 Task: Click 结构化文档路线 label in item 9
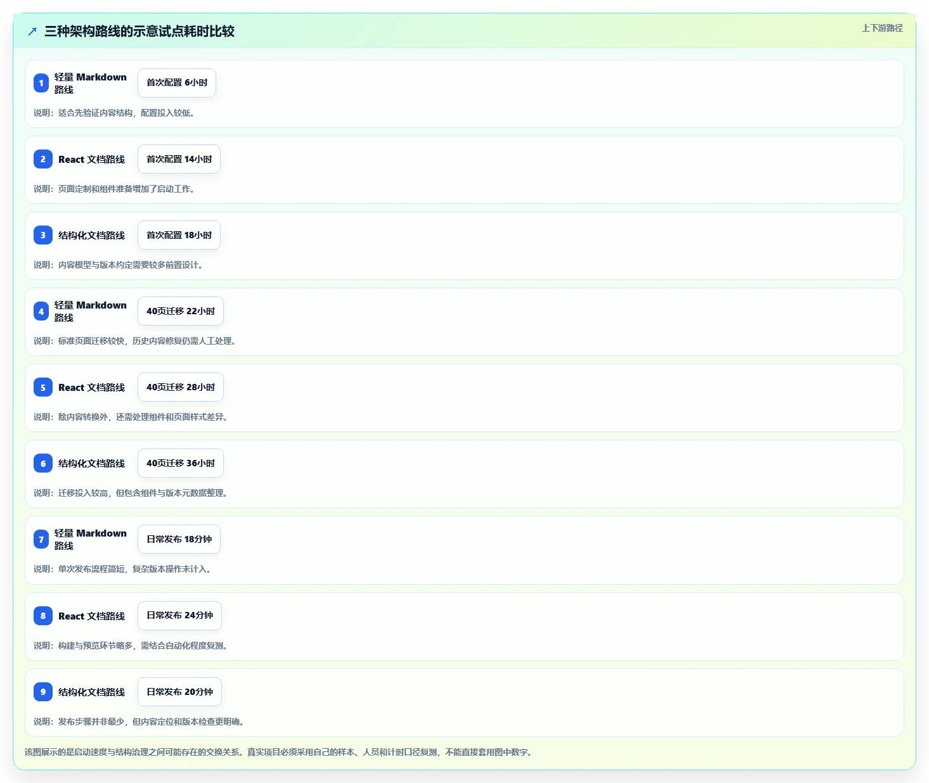91,692
